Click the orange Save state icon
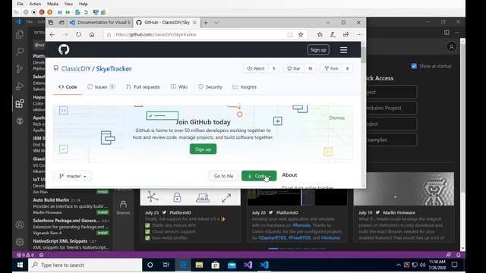 point(49,12)
